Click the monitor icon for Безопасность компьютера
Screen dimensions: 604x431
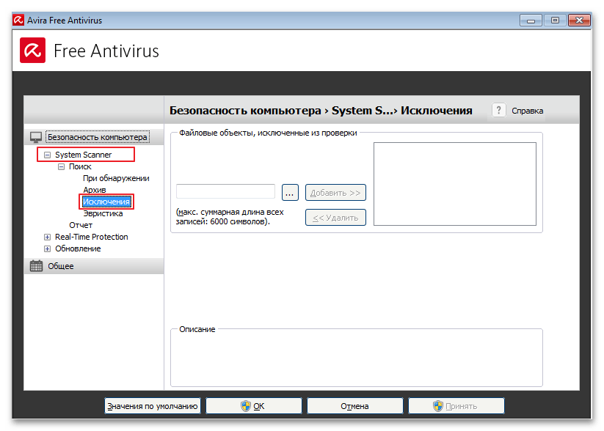point(36,137)
